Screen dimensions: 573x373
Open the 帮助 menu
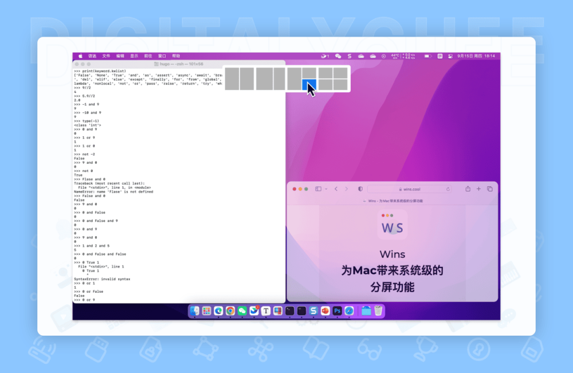(x=176, y=56)
